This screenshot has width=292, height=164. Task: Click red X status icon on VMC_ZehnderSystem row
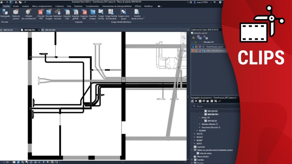[193, 50]
